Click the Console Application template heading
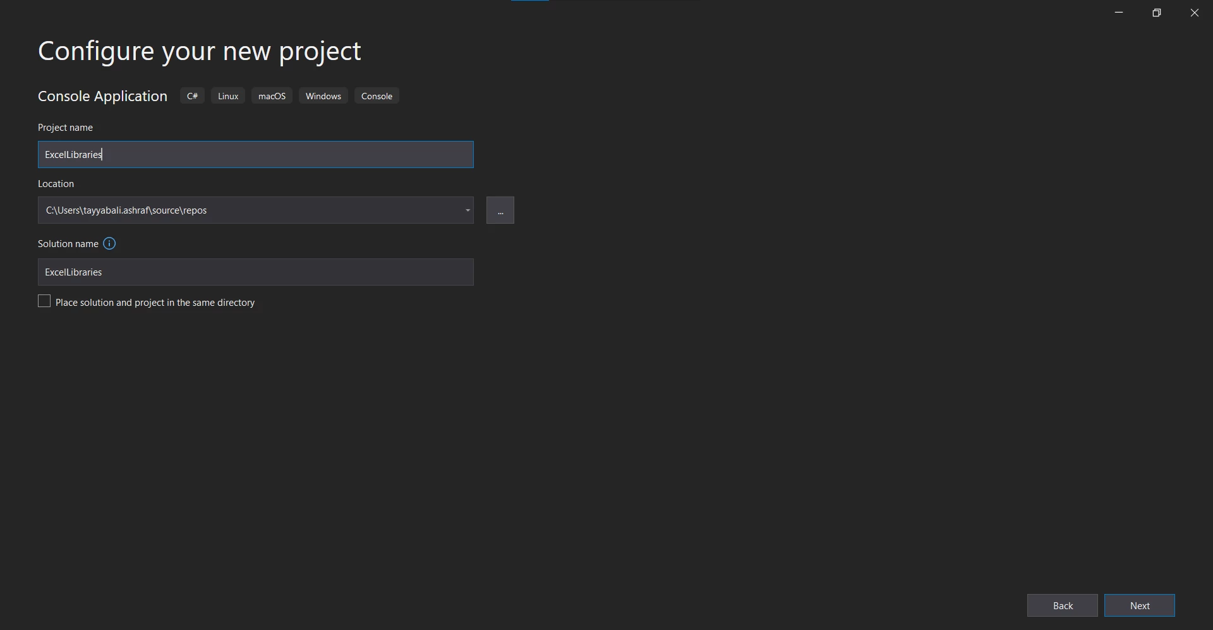The image size is (1213, 630). pos(102,96)
